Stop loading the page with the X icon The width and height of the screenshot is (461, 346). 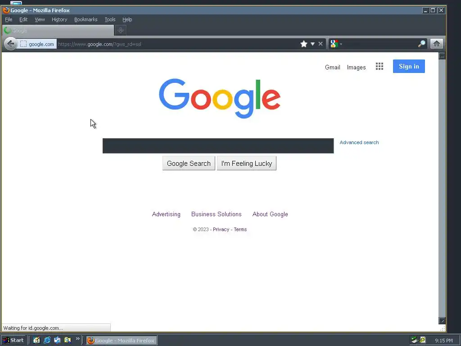click(321, 44)
